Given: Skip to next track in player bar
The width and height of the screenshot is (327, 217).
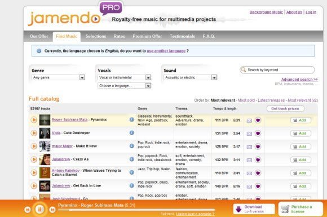Looking at the screenshot, I should tap(52, 210).
